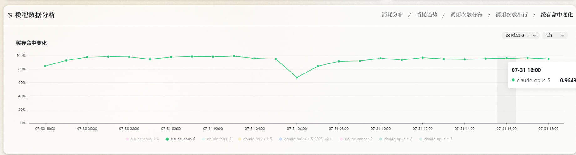Click the 07-31 16:00 data point
This screenshot has height=155, width=576.
(x=507, y=58)
